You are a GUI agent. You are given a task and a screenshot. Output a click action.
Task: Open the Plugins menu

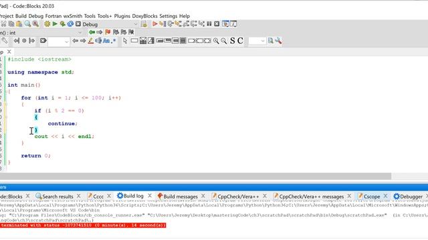(122, 16)
